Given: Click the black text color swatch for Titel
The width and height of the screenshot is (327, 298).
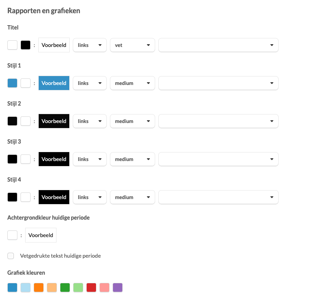Looking at the screenshot, I should click(x=26, y=45).
